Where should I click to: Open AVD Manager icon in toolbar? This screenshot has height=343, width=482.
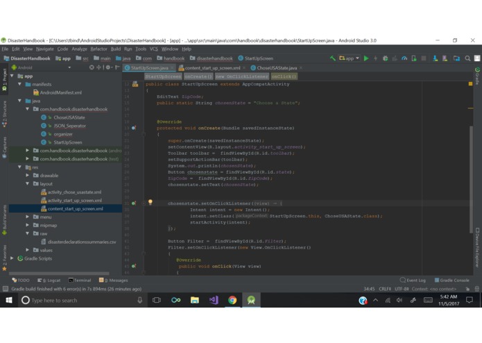click(445, 58)
